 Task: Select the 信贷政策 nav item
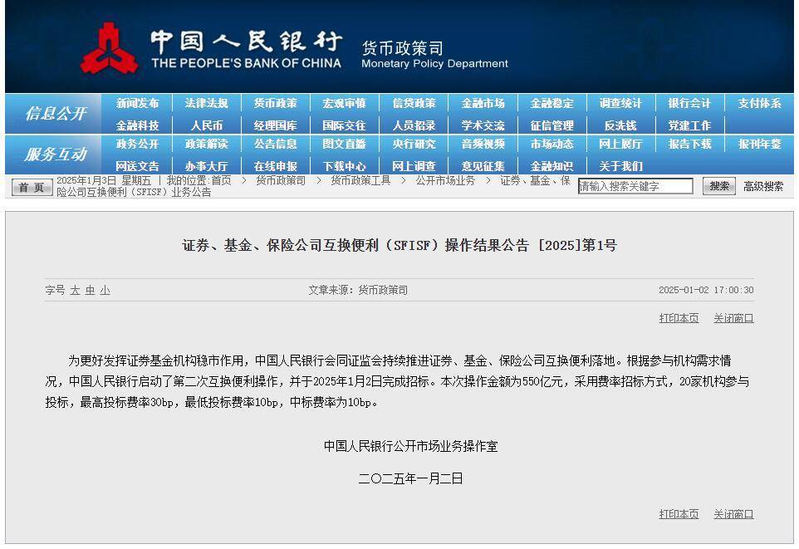414,104
